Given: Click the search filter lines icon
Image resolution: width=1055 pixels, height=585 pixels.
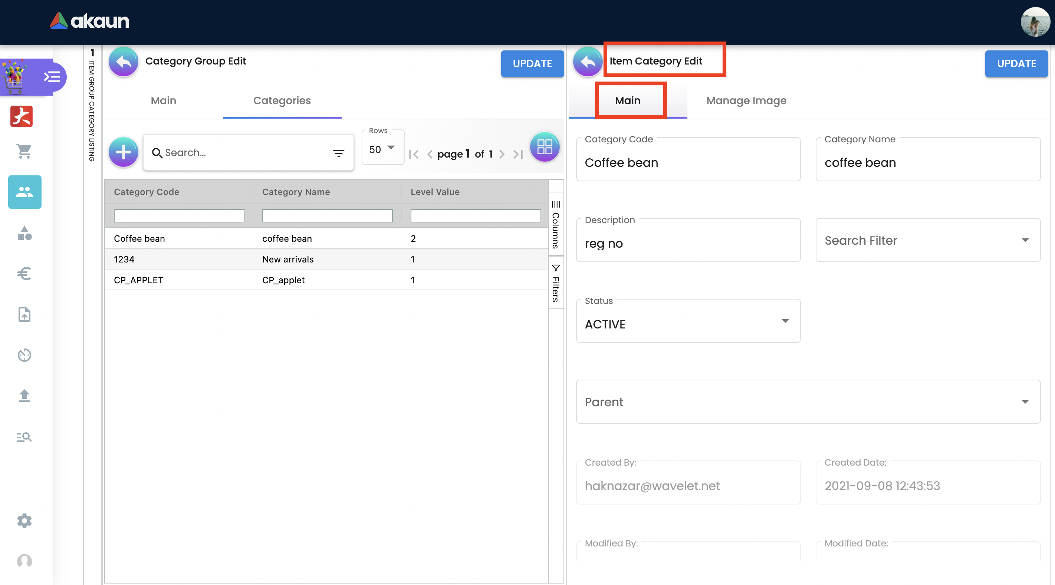Looking at the screenshot, I should point(338,153).
